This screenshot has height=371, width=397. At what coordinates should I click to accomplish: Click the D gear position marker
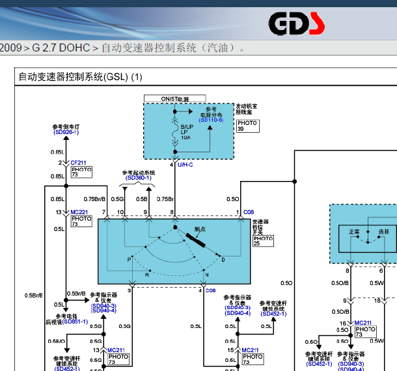223,260
